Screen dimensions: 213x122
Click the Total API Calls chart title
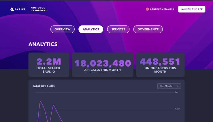[x=43, y=86]
